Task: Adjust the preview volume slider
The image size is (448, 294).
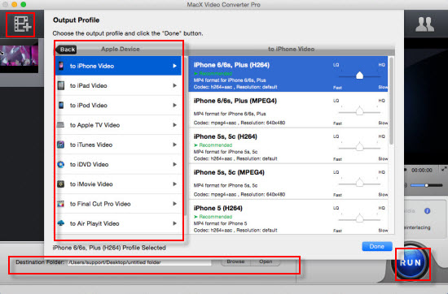Action: (426, 185)
